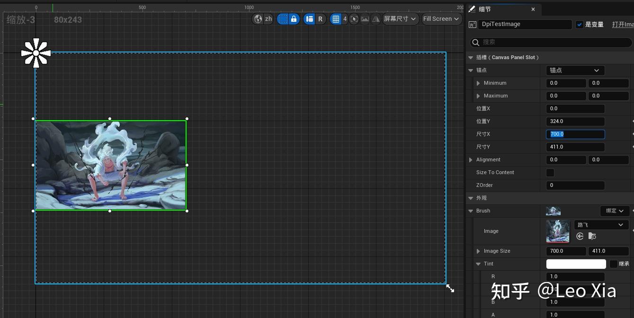Click the DpiTestImage name field
The height and width of the screenshot is (318, 634).
point(525,24)
